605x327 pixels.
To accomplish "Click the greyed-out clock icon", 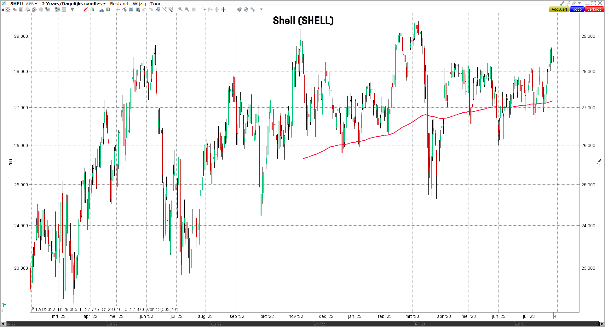I will point(41,9).
